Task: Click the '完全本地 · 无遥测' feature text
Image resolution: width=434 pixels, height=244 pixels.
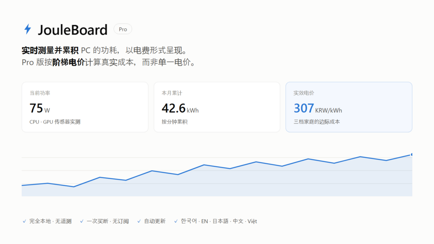Action: pyautogui.click(x=51, y=221)
